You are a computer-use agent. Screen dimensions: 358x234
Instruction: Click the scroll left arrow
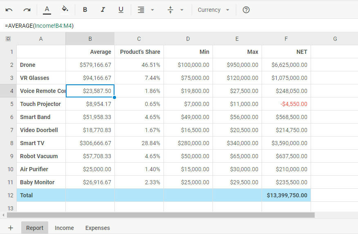(3, 215)
